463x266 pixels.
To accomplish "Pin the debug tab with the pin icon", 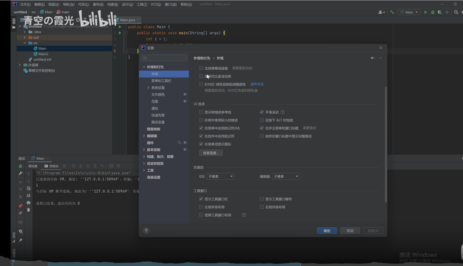I will 21,240.
